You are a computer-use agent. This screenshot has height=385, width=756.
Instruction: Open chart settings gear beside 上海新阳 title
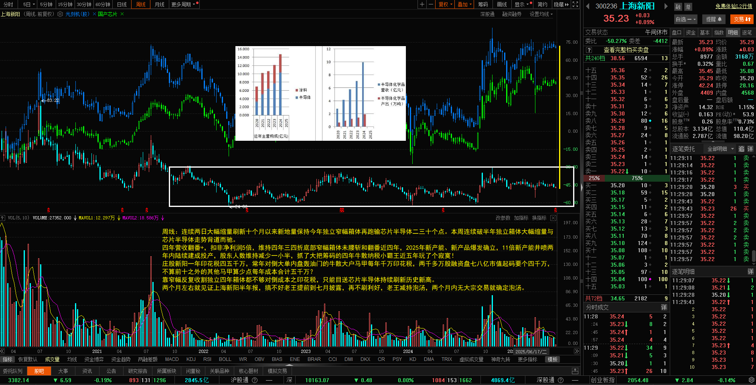(x=60, y=14)
